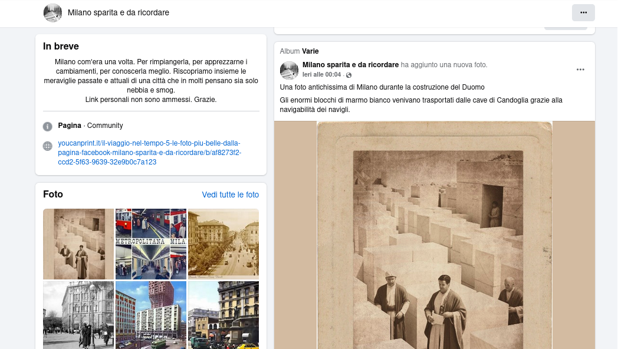Expand the post's three-dot options menu
Viewport: 618px width, 349px height.
click(x=580, y=70)
